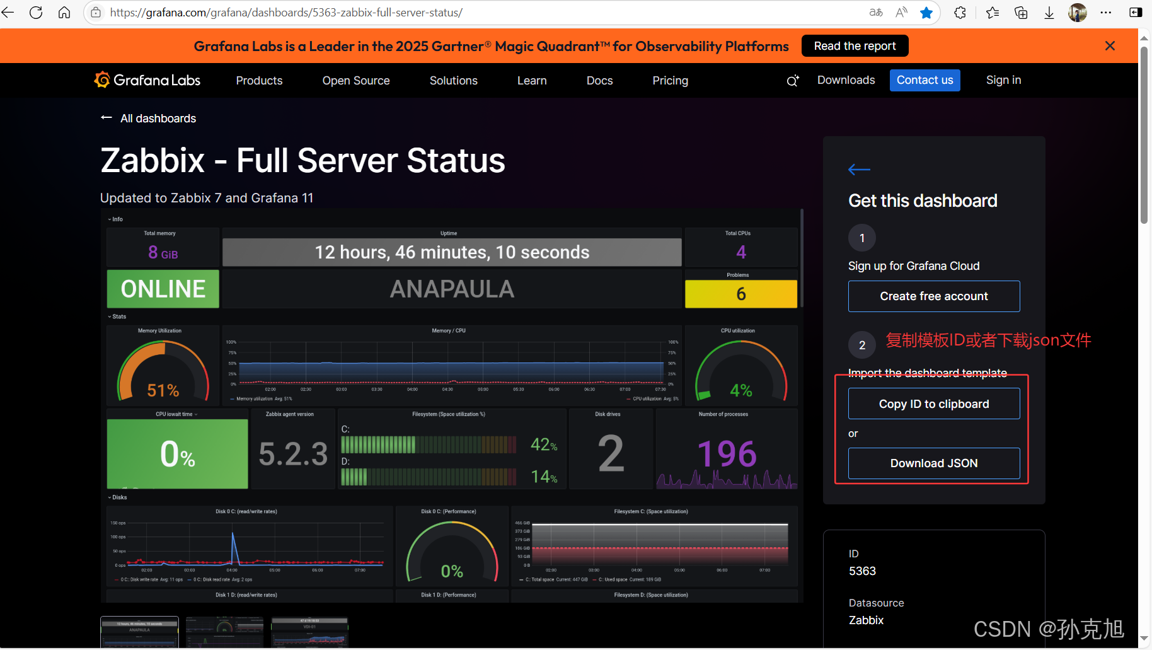This screenshot has width=1152, height=650.
Task: Open the browser extensions icon
Action: click(x=960, y=13)
